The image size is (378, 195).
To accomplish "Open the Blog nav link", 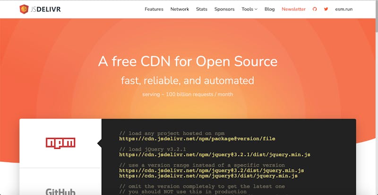I will [269, 9].
